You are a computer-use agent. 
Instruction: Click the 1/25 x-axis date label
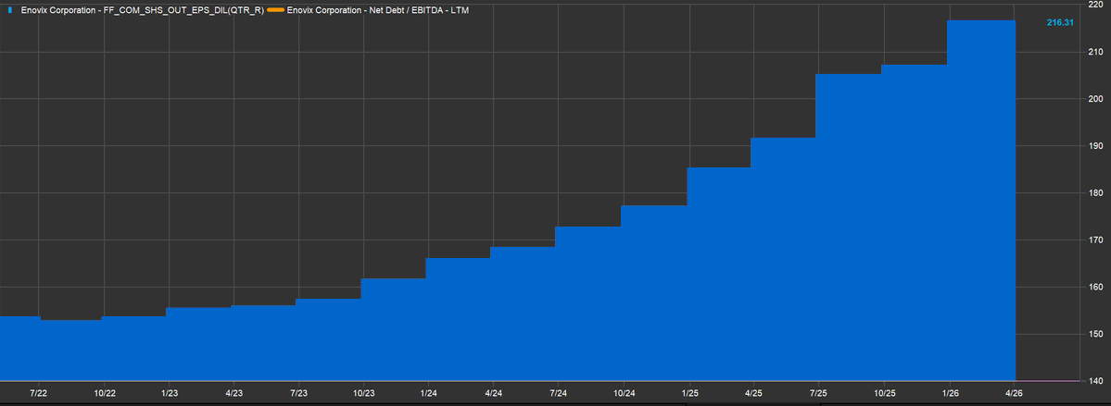pos(689,392)
